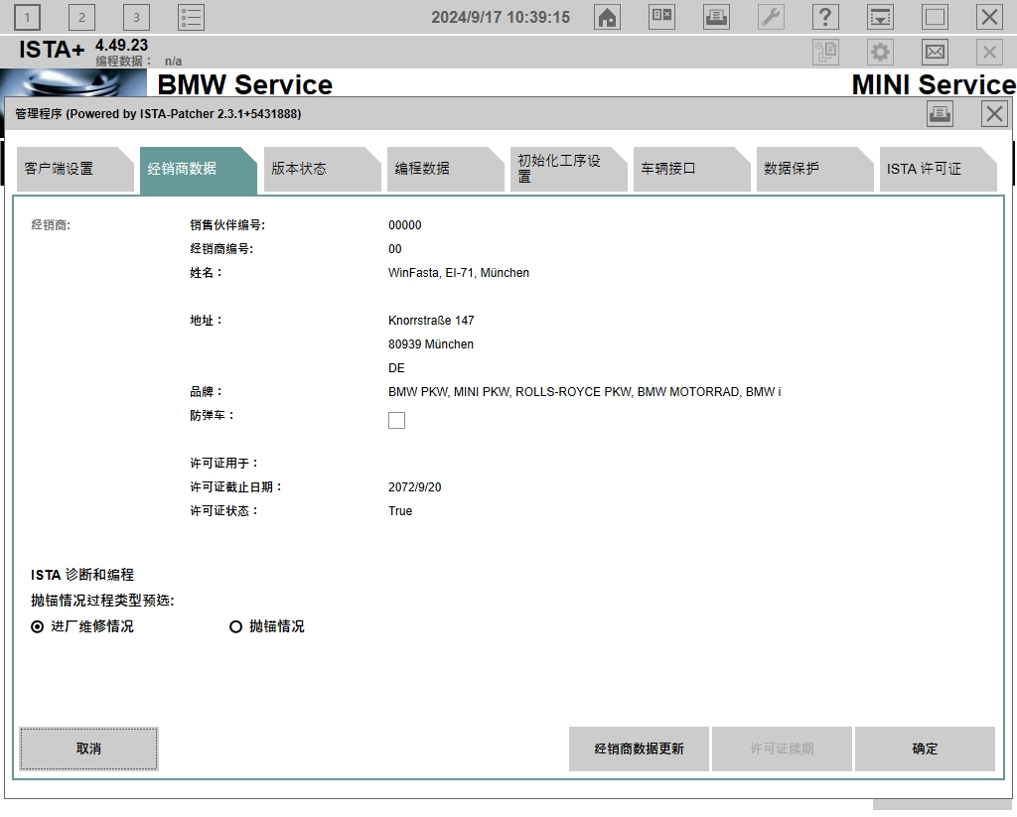Screen dimensions: 1017x817
Task: Click the license status True value
Action: [x=400, y=511]
